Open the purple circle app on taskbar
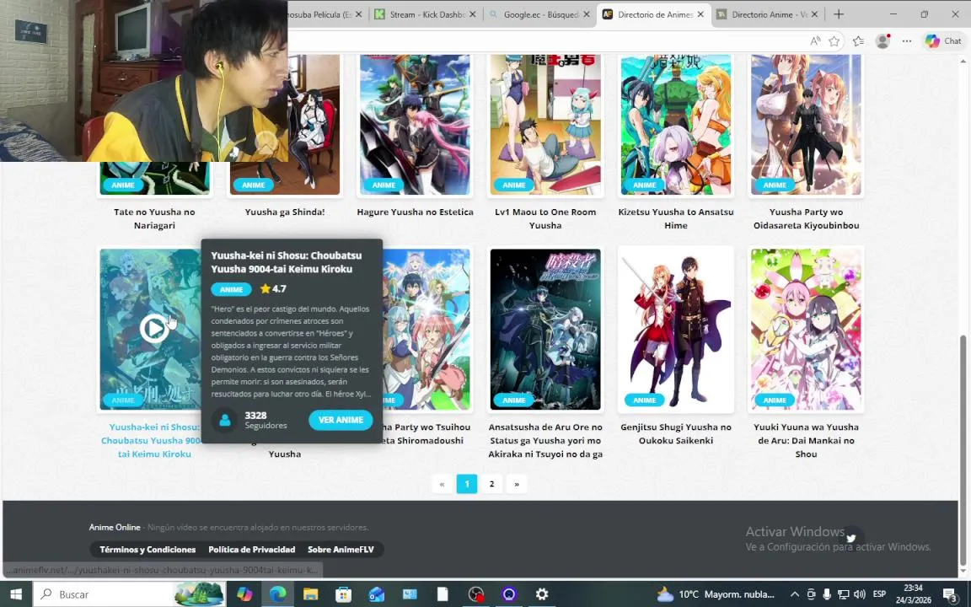Viewport: 971px width, 607px height. (509, 594)
